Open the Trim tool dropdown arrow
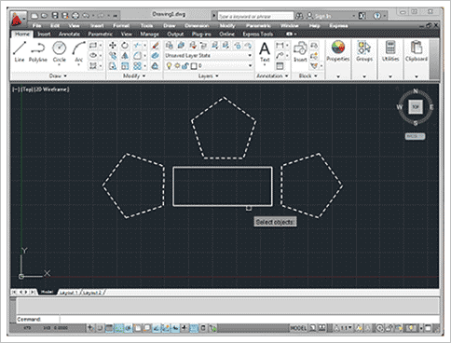This screenshot has height=343, width=451. [144, 46]
